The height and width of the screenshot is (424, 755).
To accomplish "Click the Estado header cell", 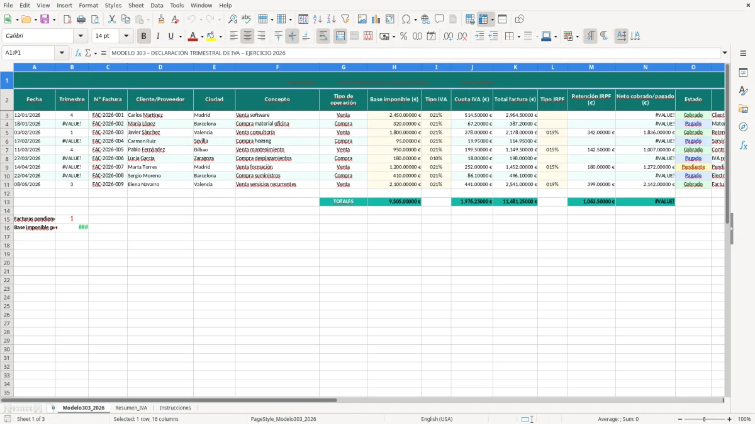I will 693,99.
